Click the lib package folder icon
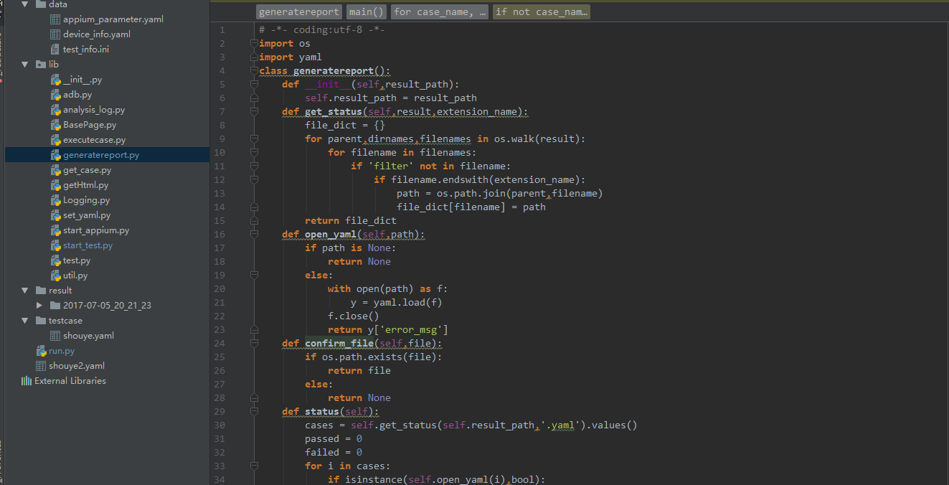This screenshot has height=485, width=949. coord(41,65)
